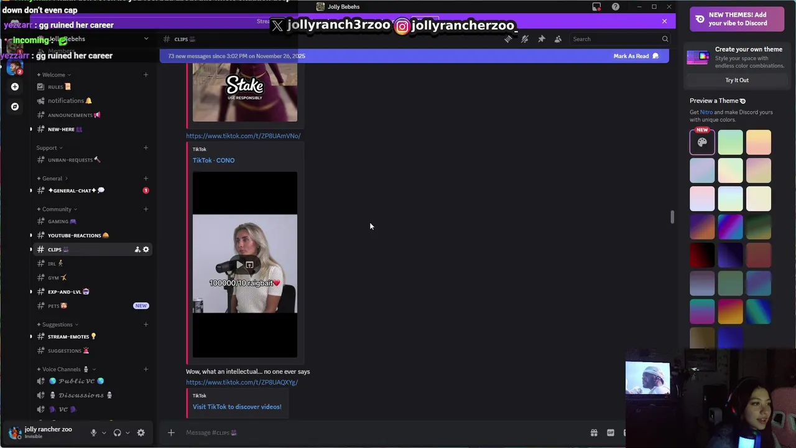
Task: Toggle notification settings bell icon
Action: pos(525,39)
